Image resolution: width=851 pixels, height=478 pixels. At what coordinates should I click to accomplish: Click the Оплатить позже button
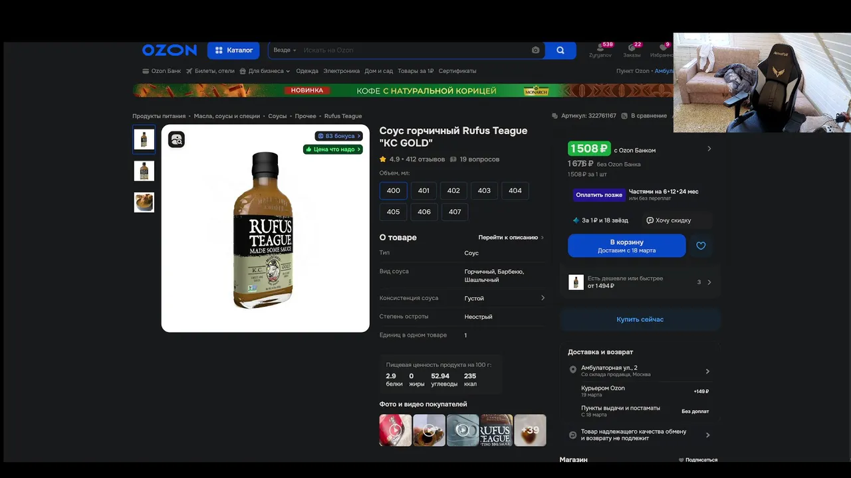(599, 195)
